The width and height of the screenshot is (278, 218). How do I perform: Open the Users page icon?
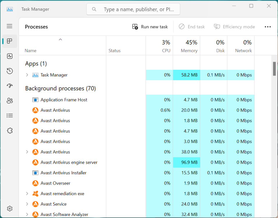click(x=10, y=101)
